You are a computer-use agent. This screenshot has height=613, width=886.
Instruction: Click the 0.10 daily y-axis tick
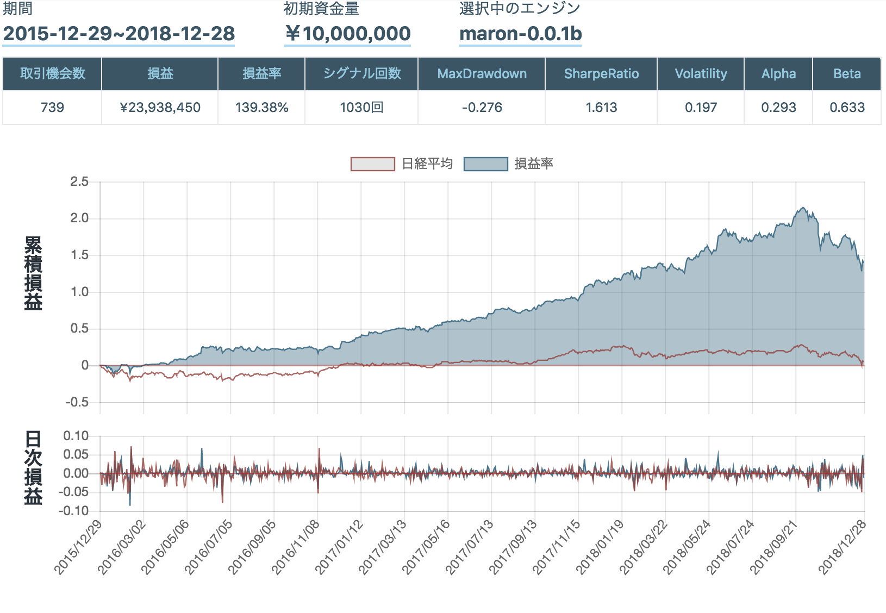[x=76, y=436]
